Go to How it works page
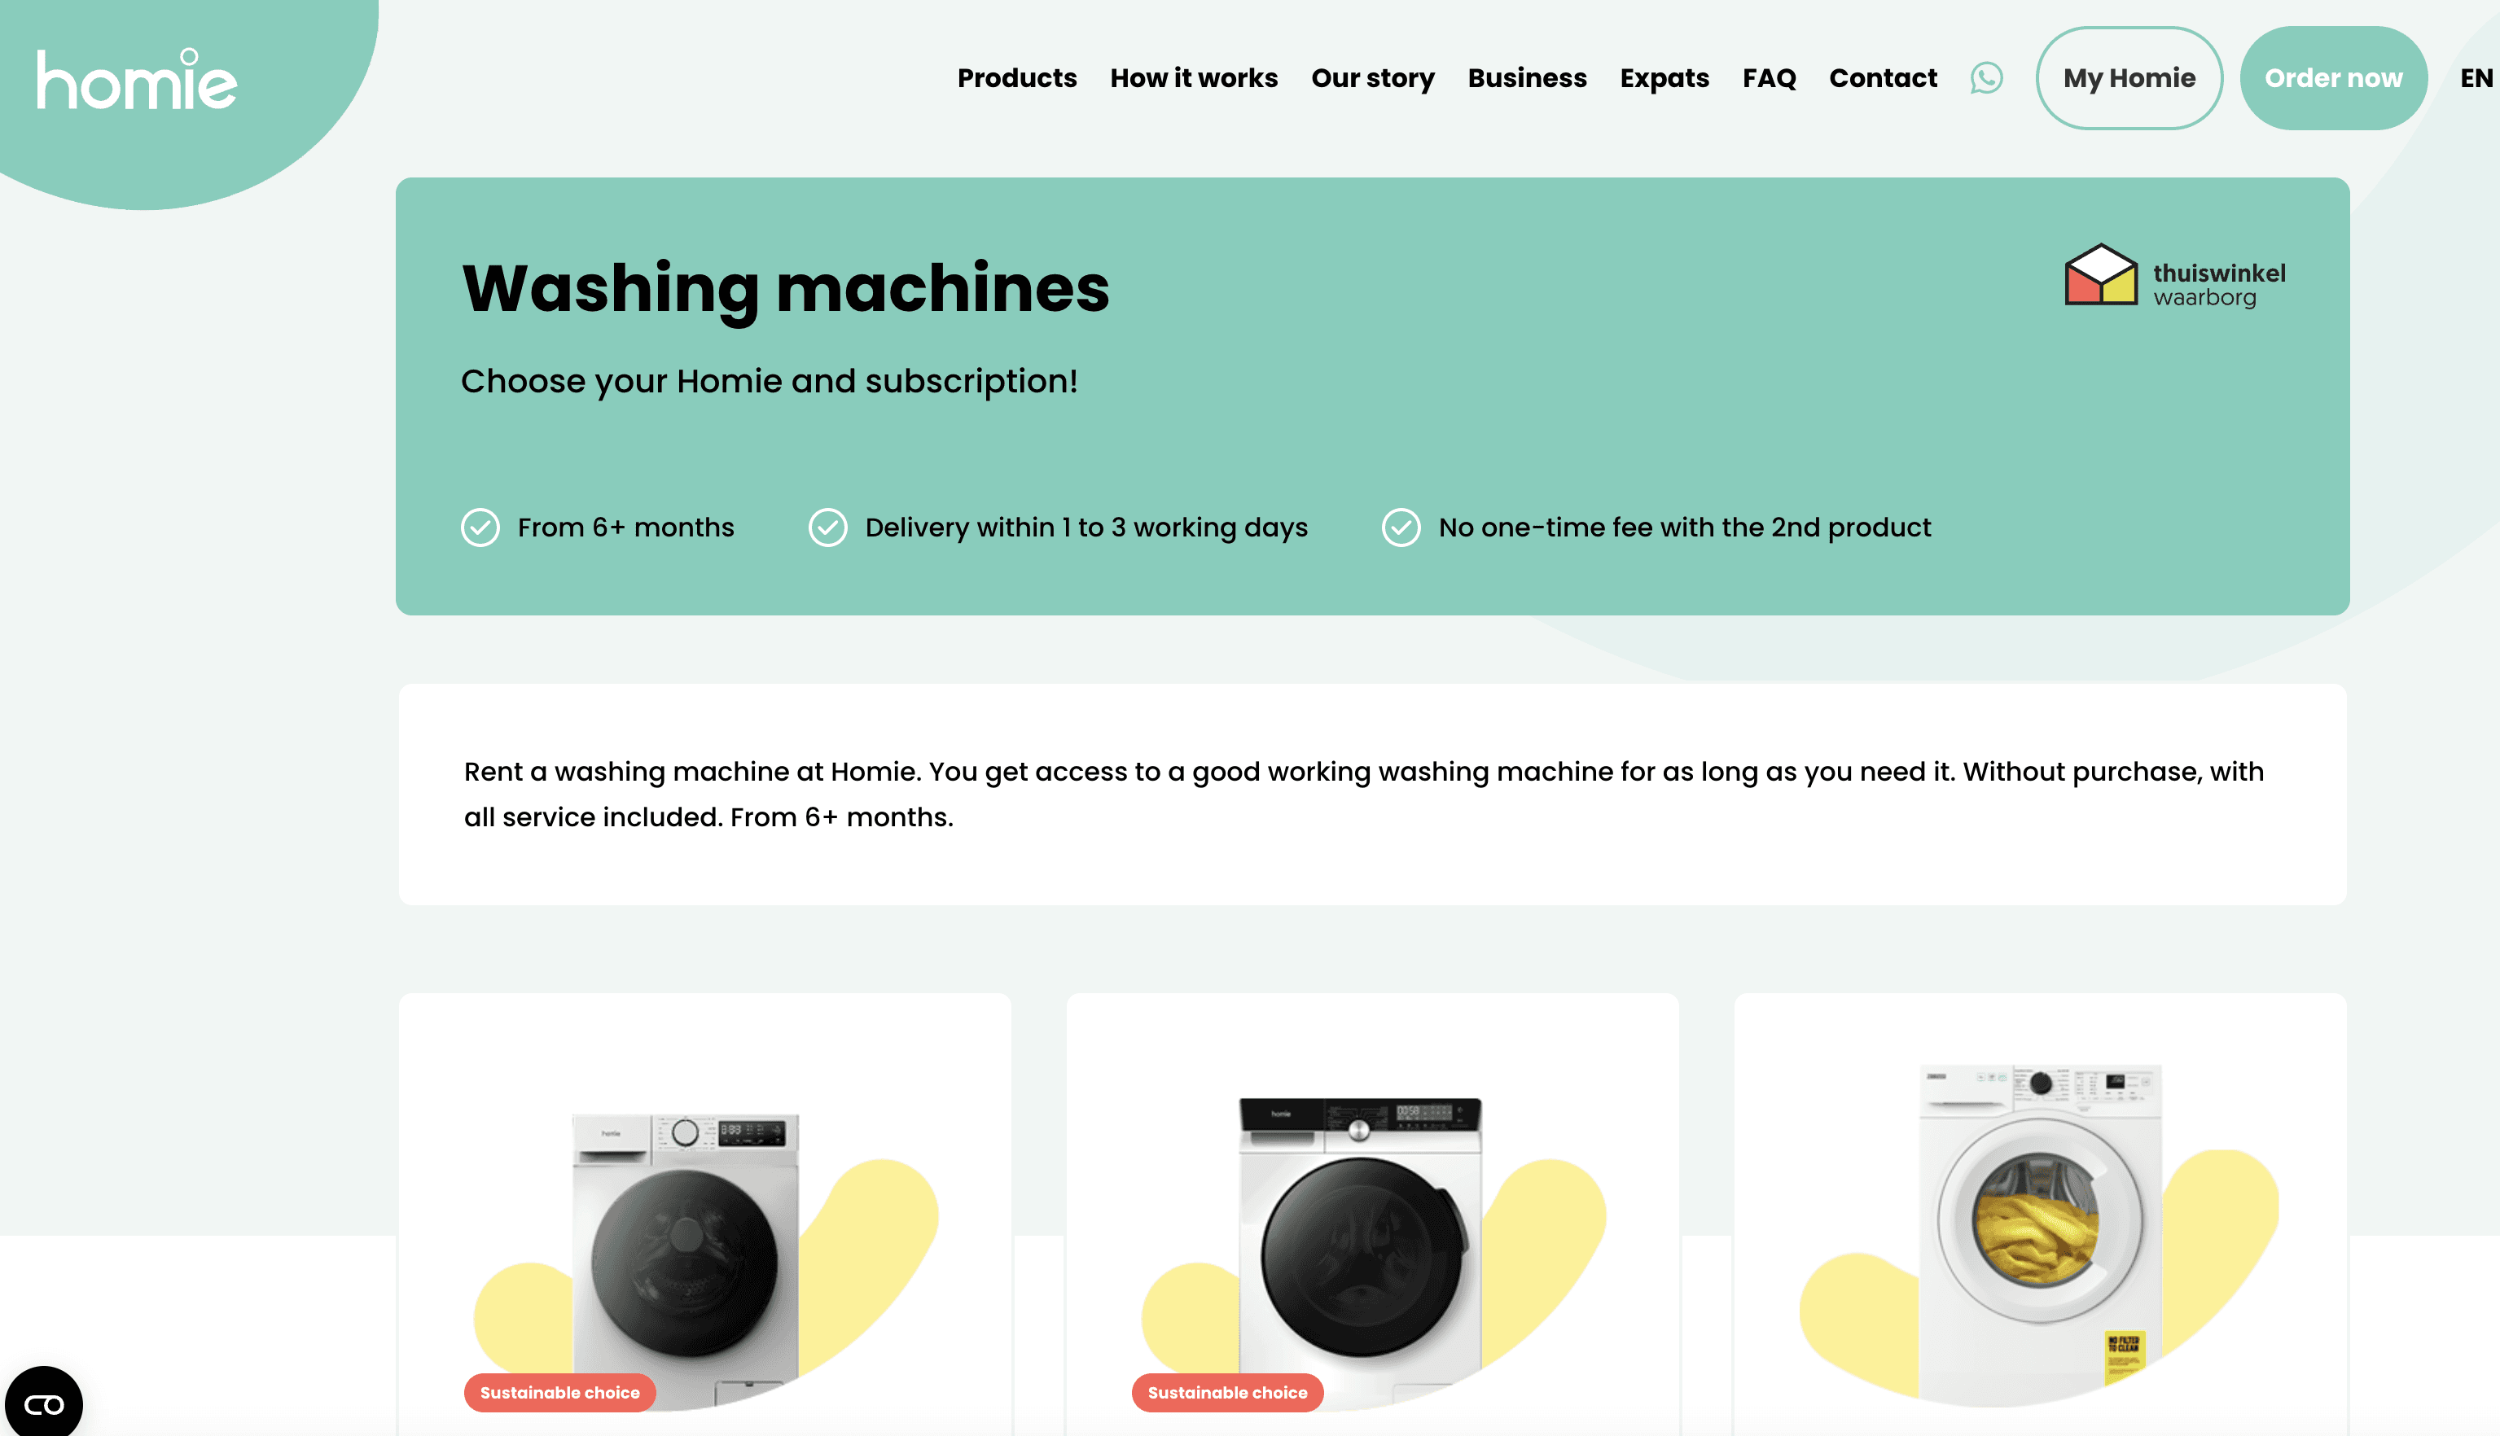This screenshot has height=1436, width=2500. click(1193, 78)
